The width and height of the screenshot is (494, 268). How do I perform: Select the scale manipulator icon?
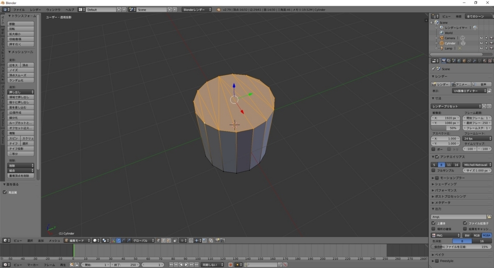(x=128, y=240)
